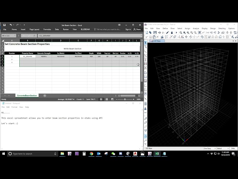Open the BLUEBEAM ribbon tab

[x=85, y=29]
